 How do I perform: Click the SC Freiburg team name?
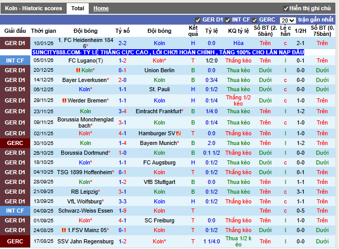[x=159, y=220]
